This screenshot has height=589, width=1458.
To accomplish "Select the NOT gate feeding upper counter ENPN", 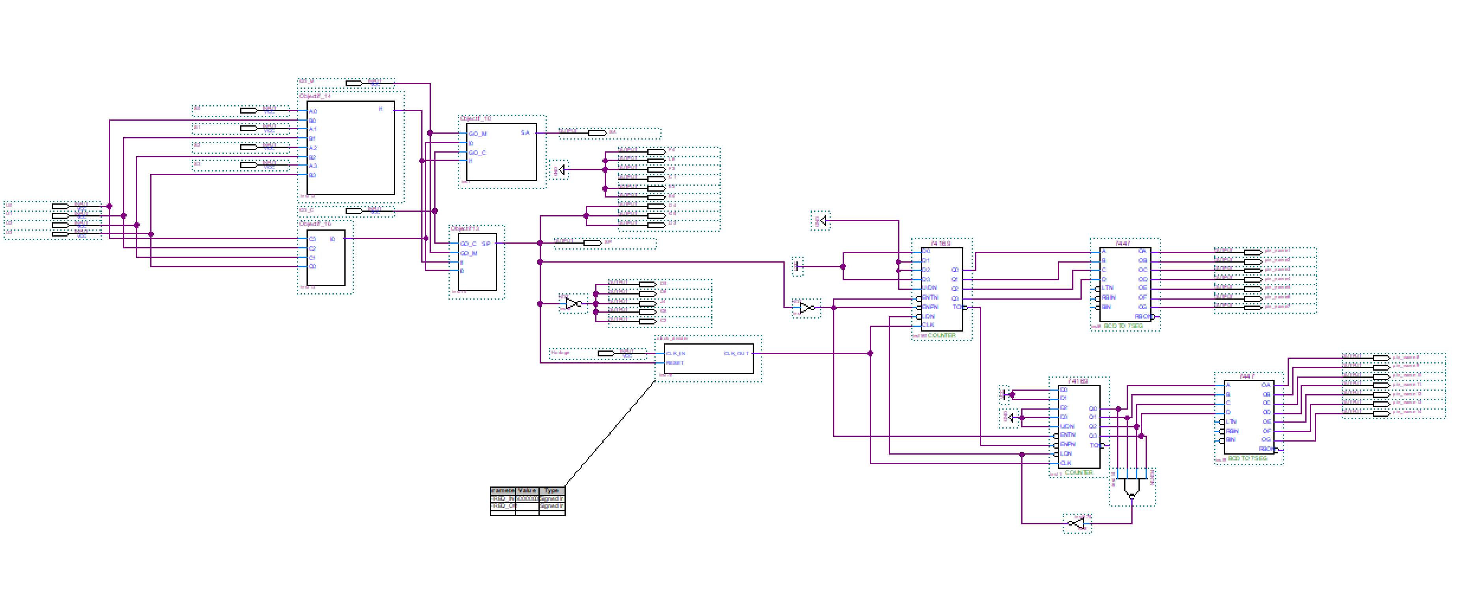I will 806,308.
